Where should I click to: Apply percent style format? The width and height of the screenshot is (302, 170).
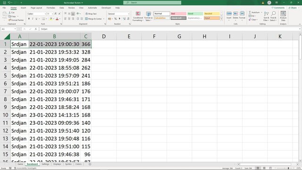tap(116, 19)
